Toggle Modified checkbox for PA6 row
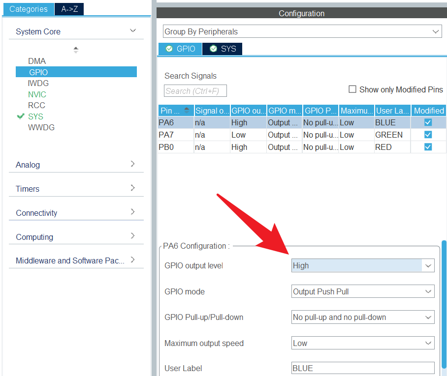The image size is (447, 376). click(x=428, y=122)
